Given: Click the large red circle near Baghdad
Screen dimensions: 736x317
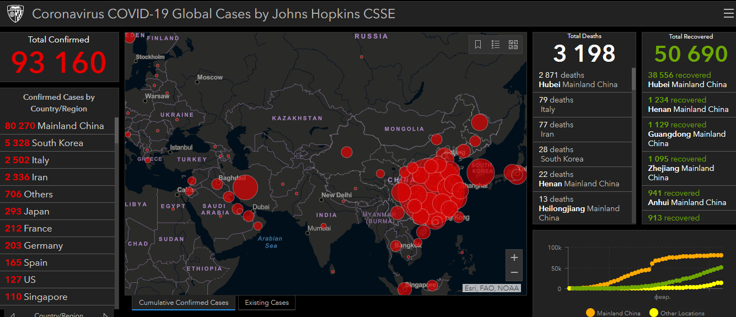Looking at the screenshot, I should pos(245,187).
